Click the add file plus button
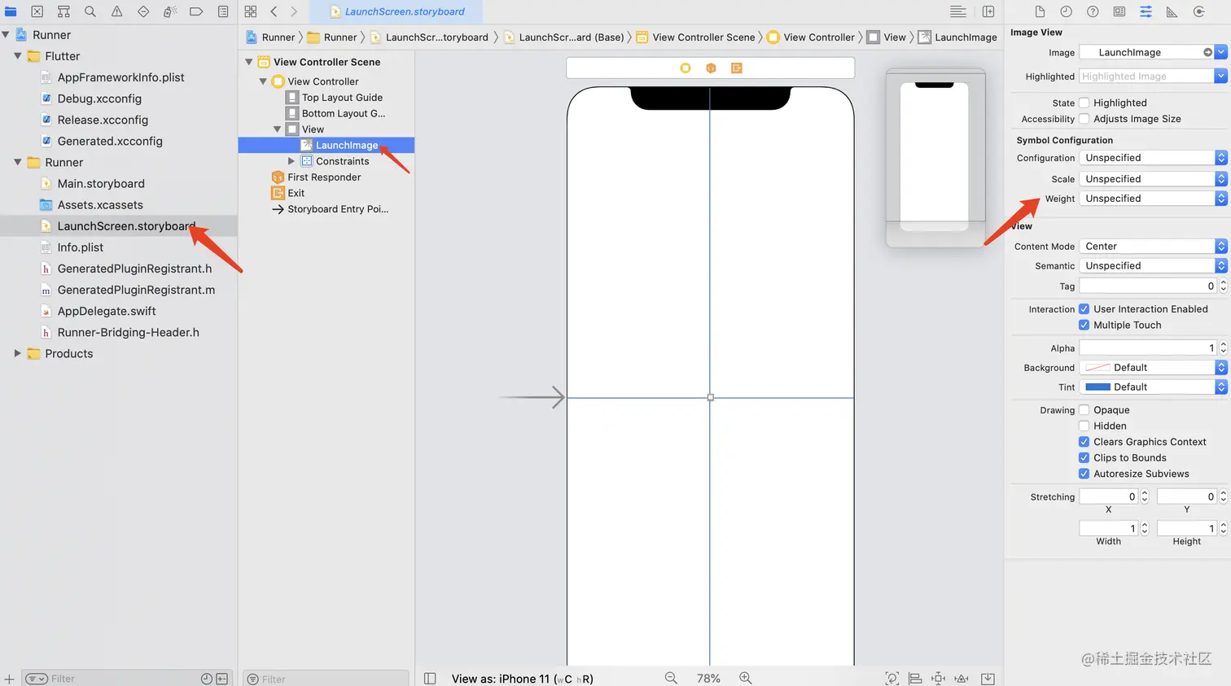The width and height of the screenshot is (1231, 686). point(9,679)
